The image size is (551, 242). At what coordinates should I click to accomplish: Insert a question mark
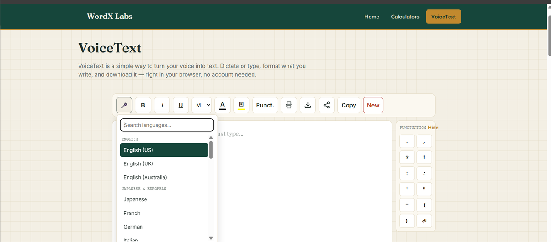coord(407,158)
